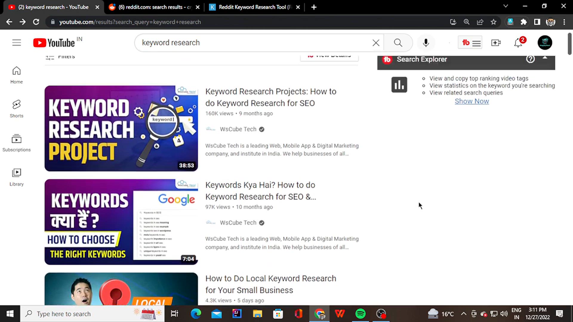Open 'Keywords Kya Hai?' video title
This screenshot has height=322, width=573.
click(261, 191)
